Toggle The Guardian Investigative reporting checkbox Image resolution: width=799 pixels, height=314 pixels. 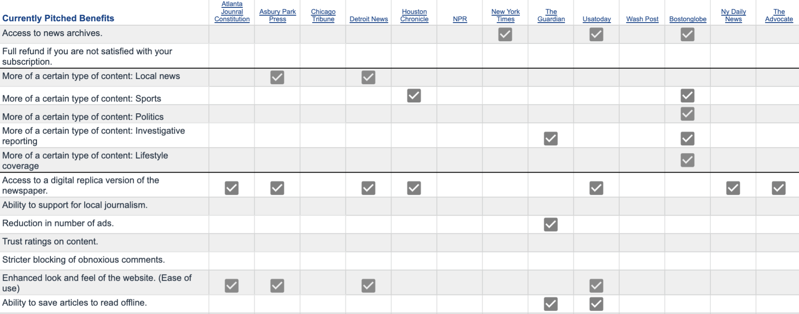[550, 138]
